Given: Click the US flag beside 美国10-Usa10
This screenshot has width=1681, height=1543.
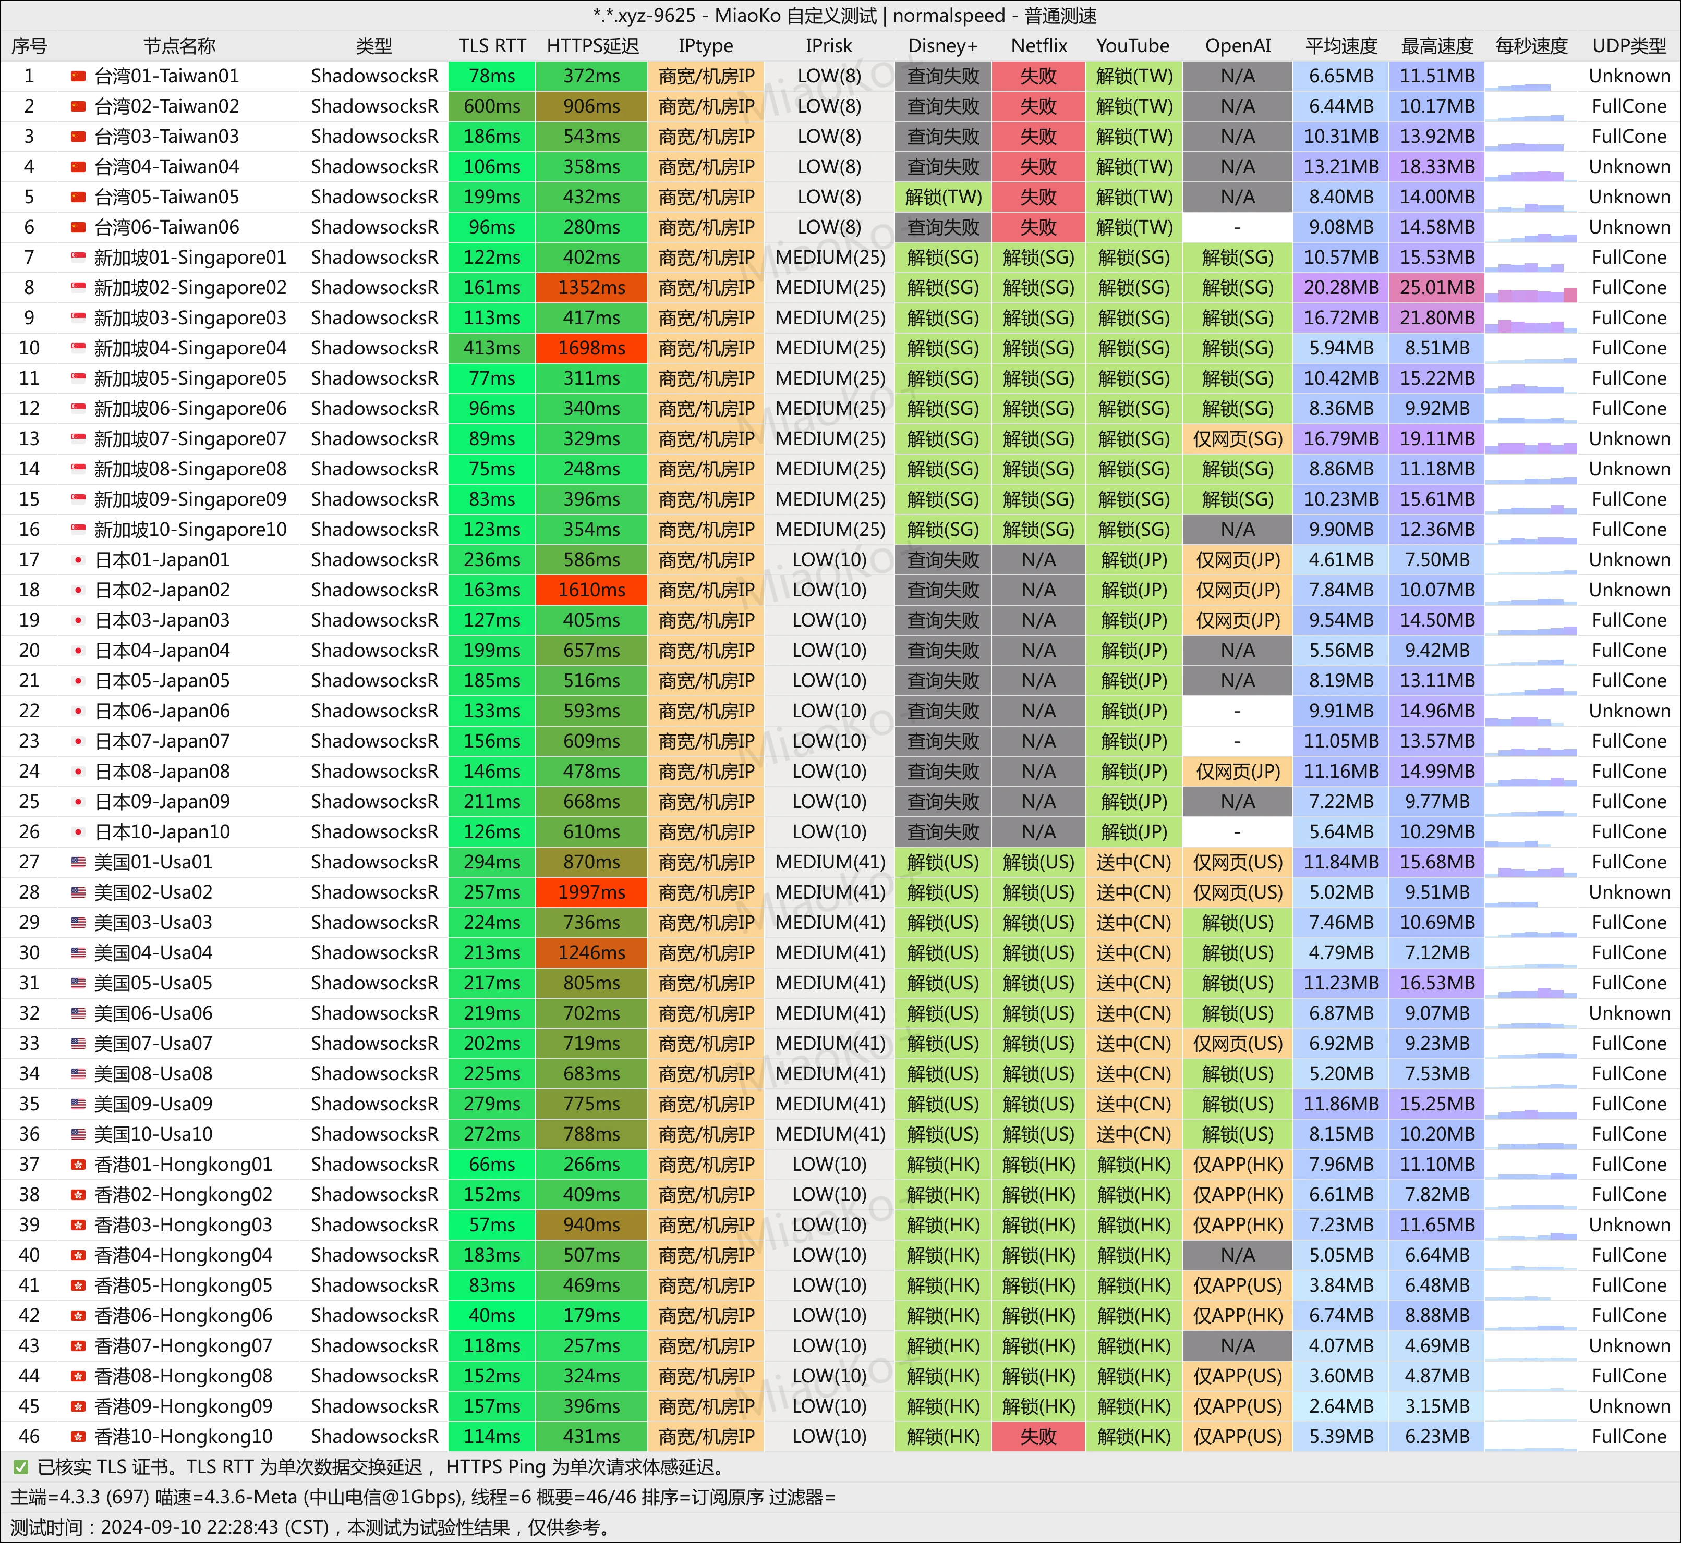Looking at the screenshot, I should pos(79,1135).
